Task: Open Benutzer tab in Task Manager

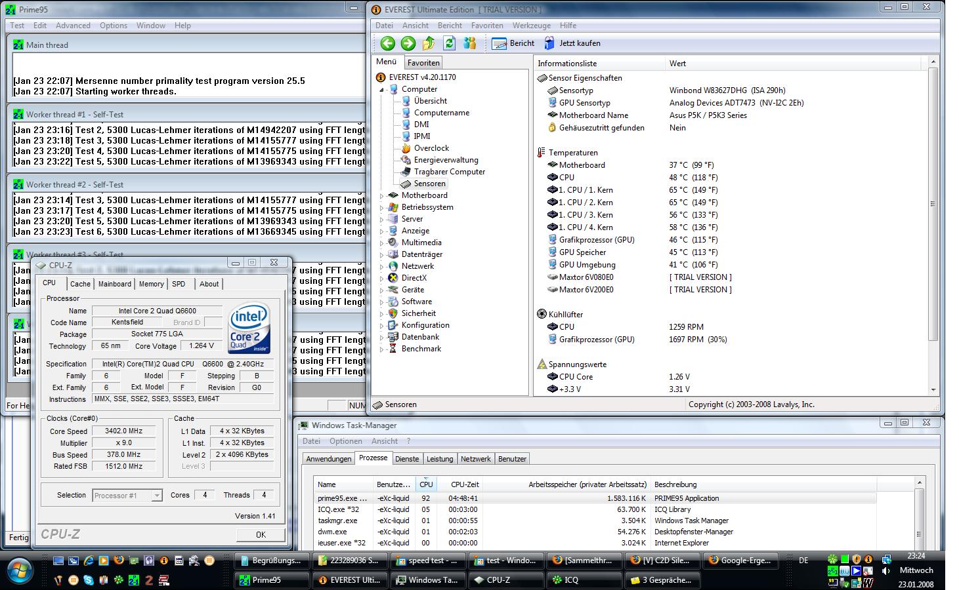Action: (x=512, y=459)
